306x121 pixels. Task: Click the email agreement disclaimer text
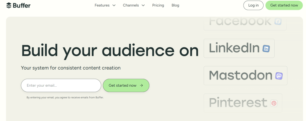pyautogui.click(x=65, y=97)
